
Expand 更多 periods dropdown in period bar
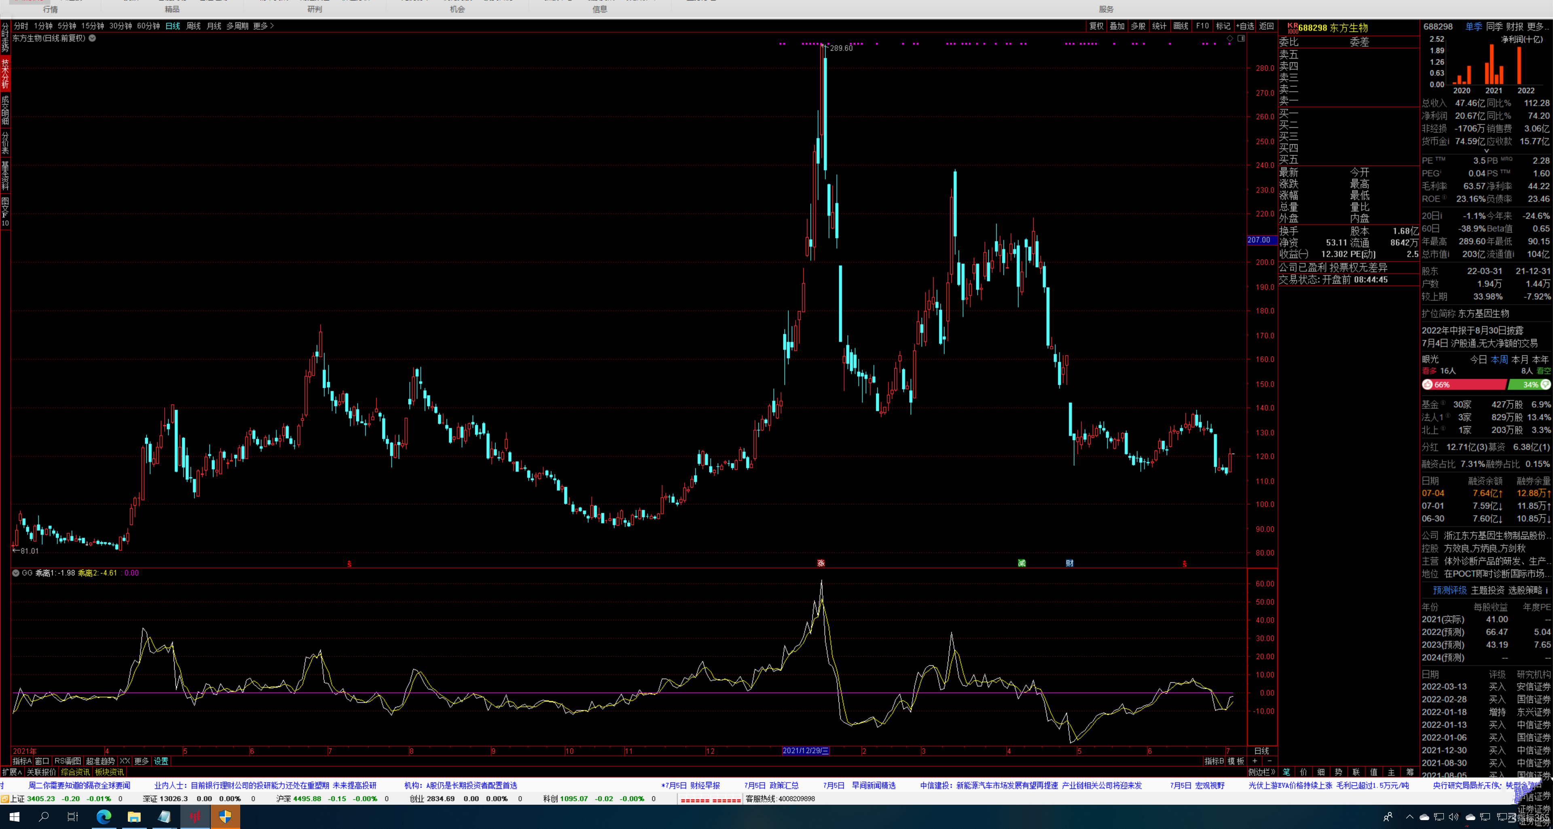[x=263, y=26]
